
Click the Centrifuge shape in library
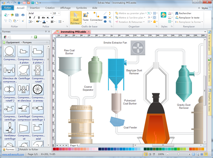[x=24, y=70]
